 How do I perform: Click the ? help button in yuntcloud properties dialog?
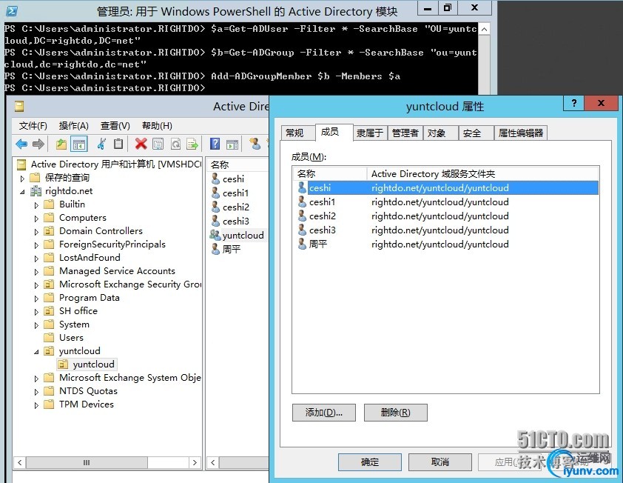[x=573, y=103]
